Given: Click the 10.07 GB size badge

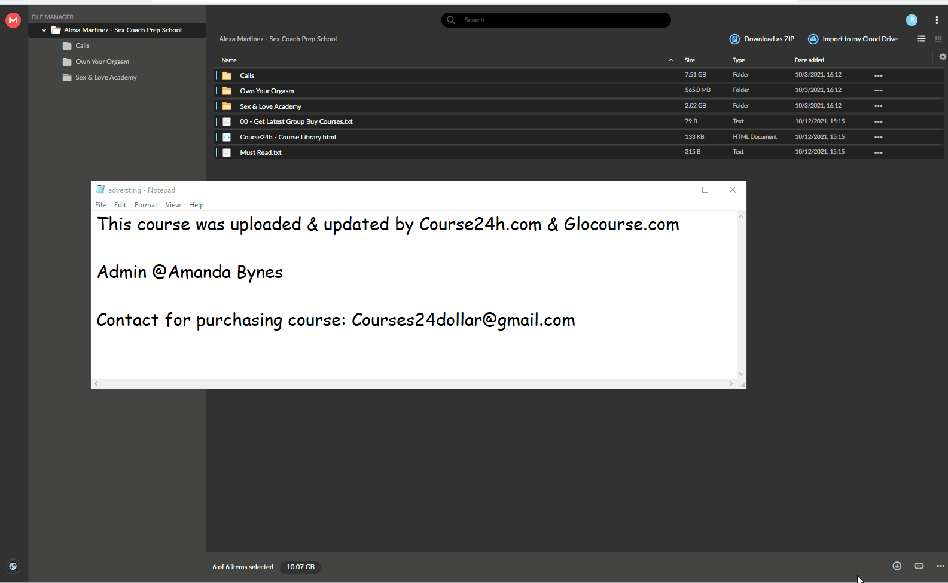Looking at the screenshot, I should tap(300, 567).
